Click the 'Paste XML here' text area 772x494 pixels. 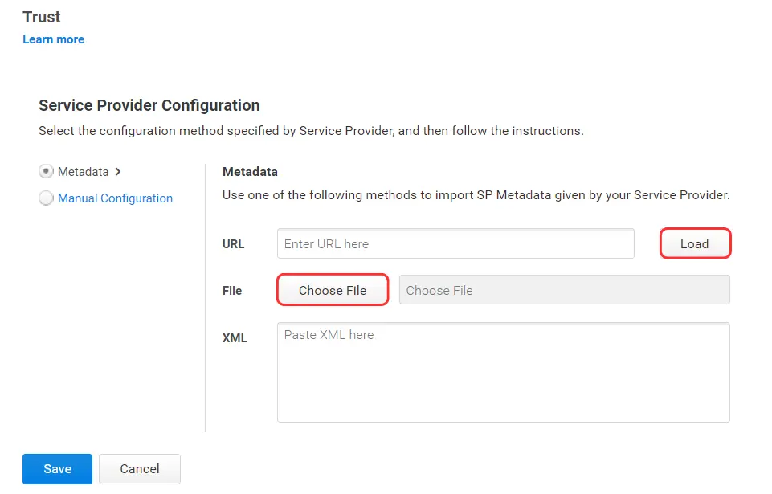tap(503, 372)
